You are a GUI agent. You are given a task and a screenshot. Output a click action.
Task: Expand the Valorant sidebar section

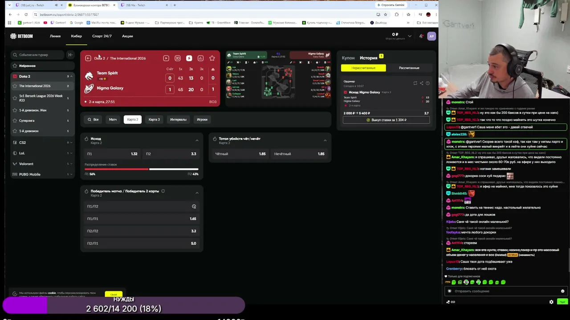(x=71, y=164)
